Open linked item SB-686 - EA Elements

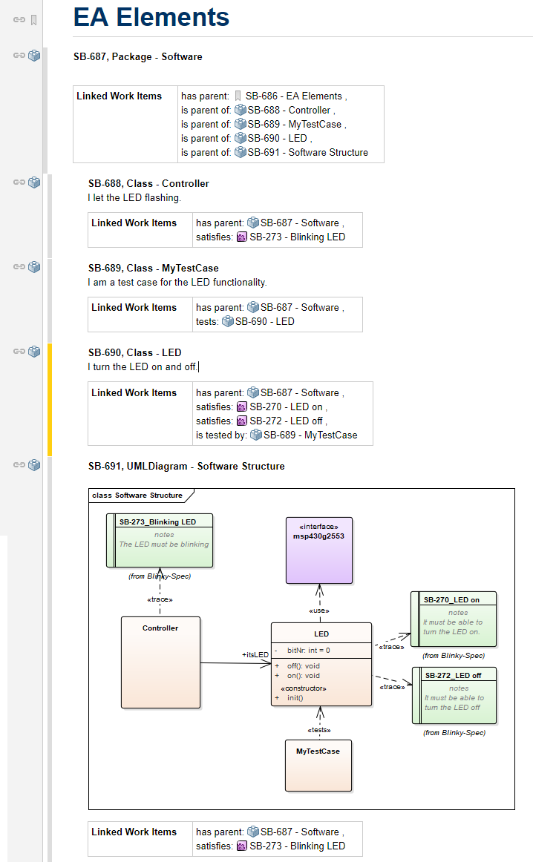[294, 96]
